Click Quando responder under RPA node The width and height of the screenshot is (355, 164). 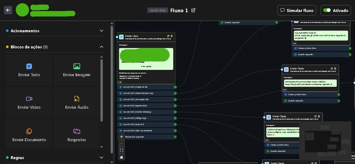(x=311, y=101)
